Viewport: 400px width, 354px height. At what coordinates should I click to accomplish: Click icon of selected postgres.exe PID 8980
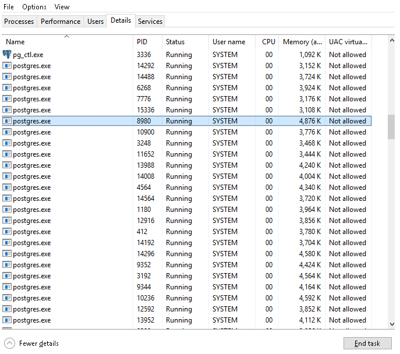(x=7, y=121)
